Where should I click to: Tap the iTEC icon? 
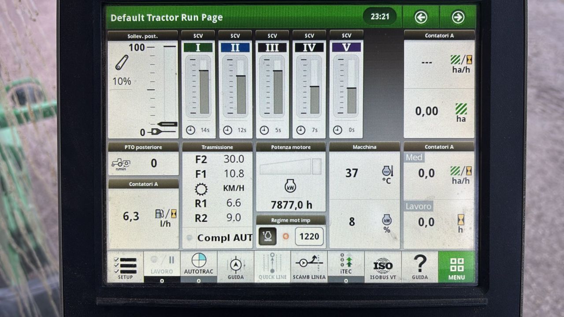346,264
